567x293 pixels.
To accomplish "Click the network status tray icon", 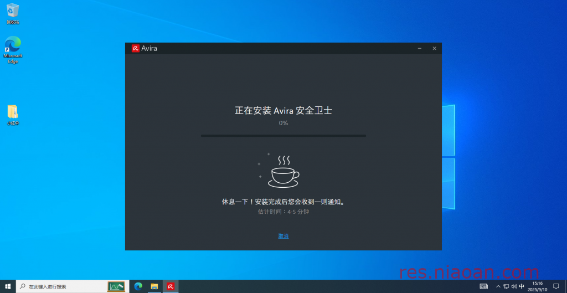I will (506, 286).
